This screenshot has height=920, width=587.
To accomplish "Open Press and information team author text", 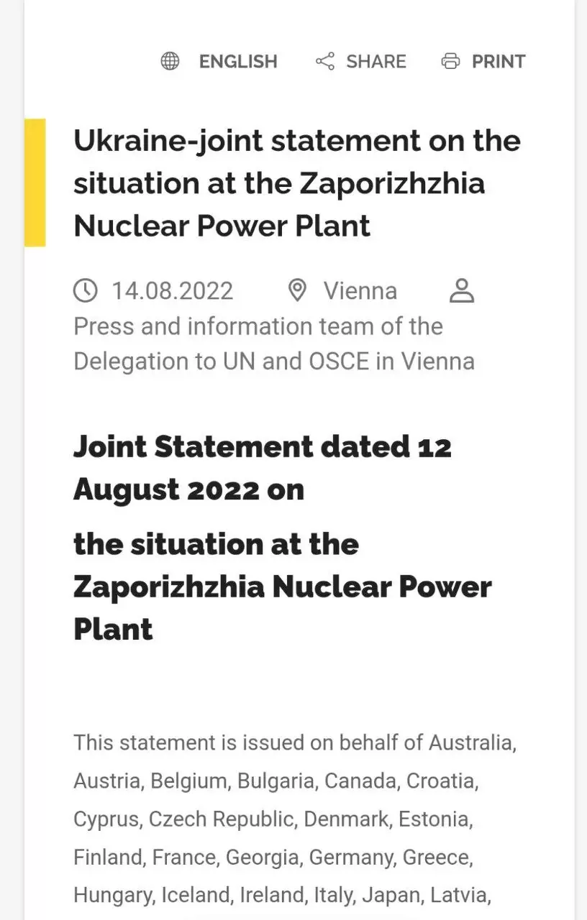I will point(274,344).
